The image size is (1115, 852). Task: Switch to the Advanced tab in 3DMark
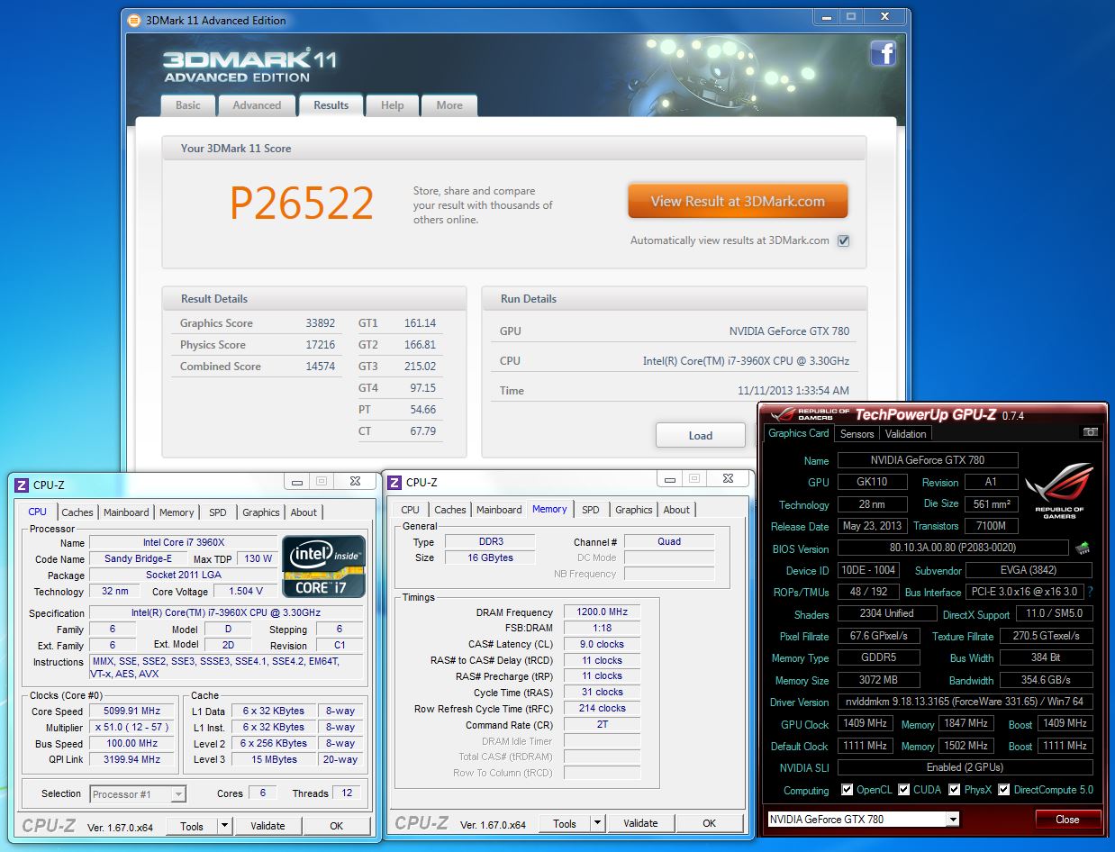(x=257, y=105)
